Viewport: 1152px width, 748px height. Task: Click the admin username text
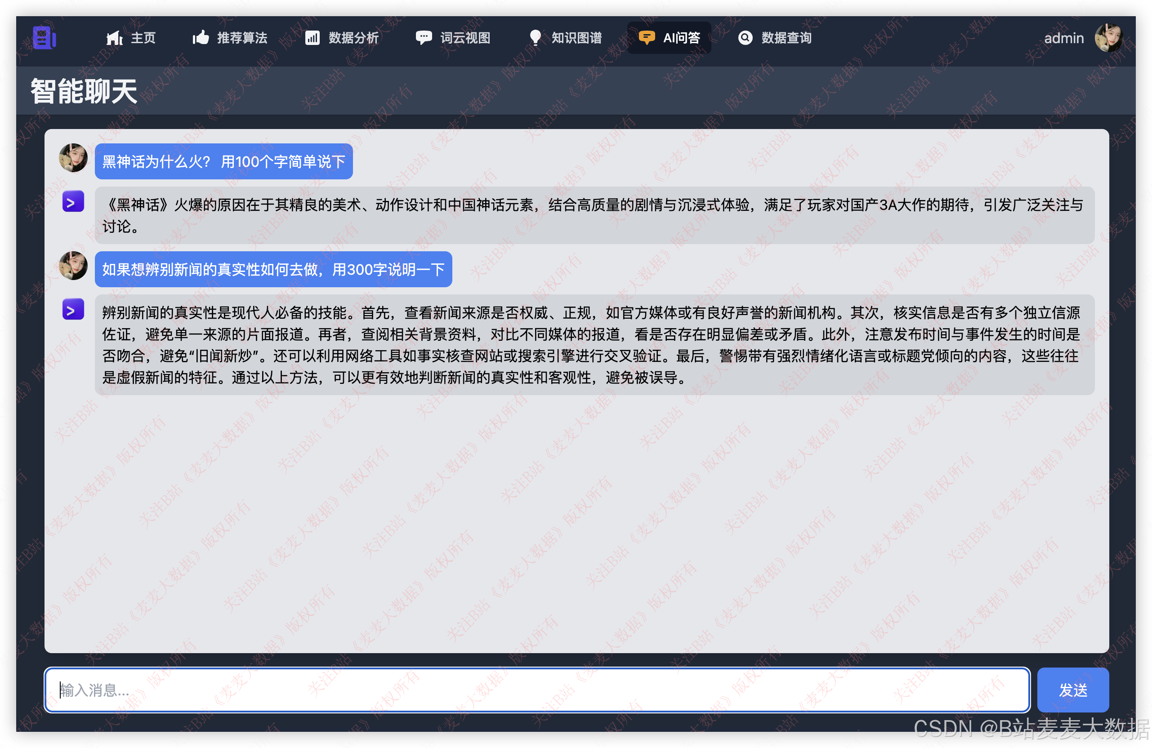coord(1063,38)
